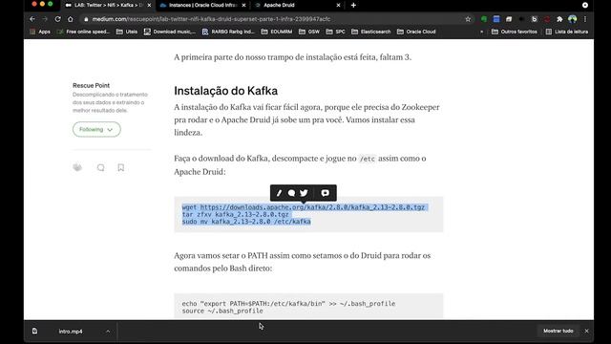Click the intro.mp4 file icon in downloads bar
Image resolution: width=611 pixels, height=344 pixels.
pos(34,331)
